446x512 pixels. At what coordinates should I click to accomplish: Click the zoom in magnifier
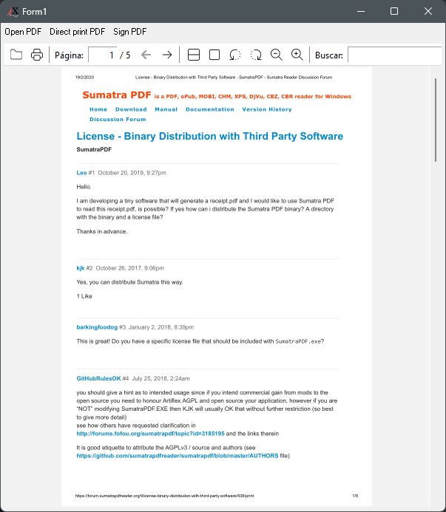click(297, 55)
